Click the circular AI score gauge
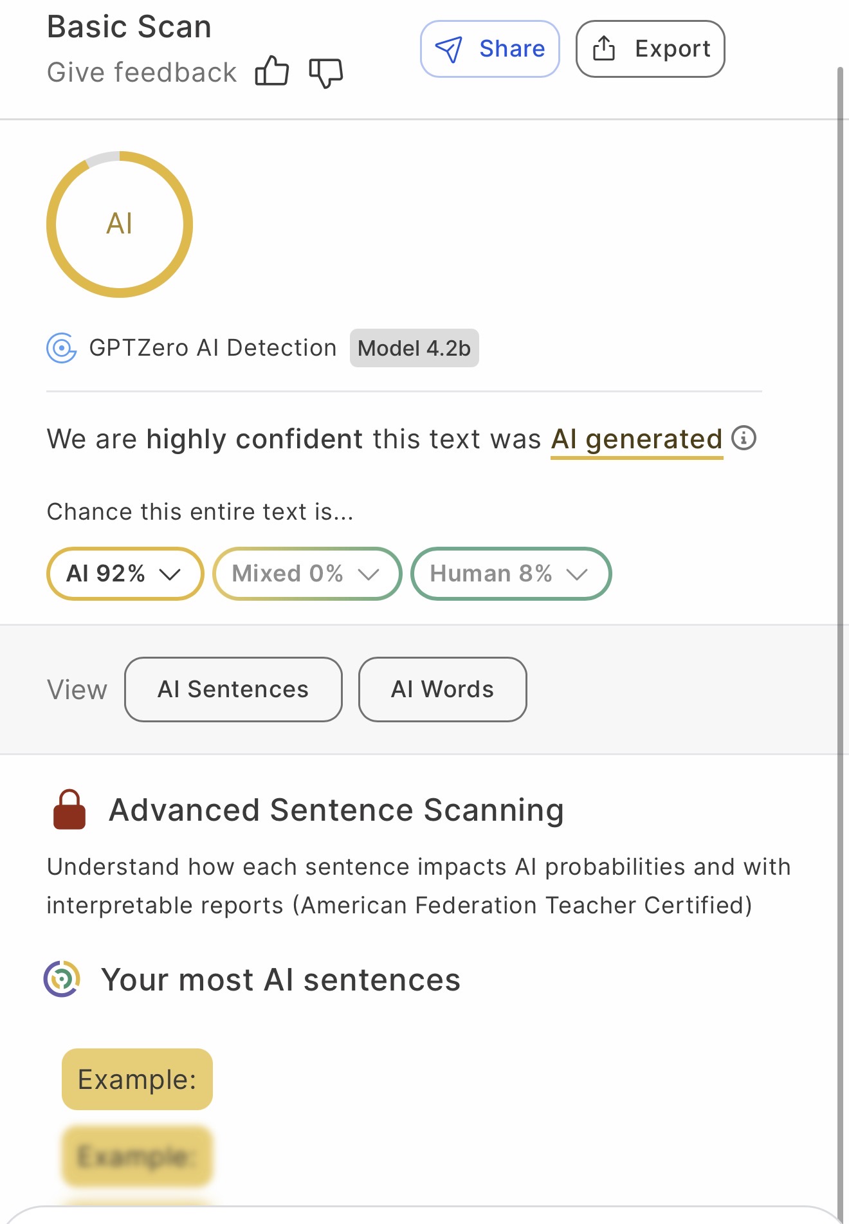This screenshot has width=849, height=1224. 120,224
